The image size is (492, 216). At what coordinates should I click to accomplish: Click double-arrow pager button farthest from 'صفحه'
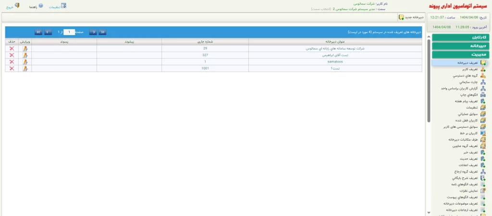pyautogui.click(x=38, y=32)
